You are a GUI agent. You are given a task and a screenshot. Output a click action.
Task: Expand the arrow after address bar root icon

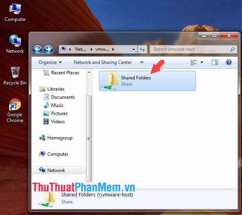click(x=70, y=49)
